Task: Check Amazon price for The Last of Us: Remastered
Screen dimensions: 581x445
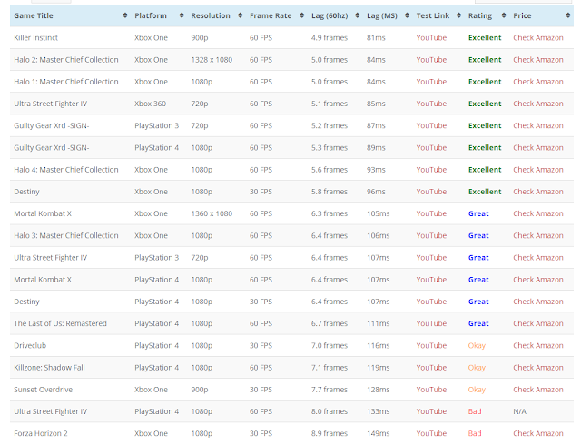Action: pos(538,323)
